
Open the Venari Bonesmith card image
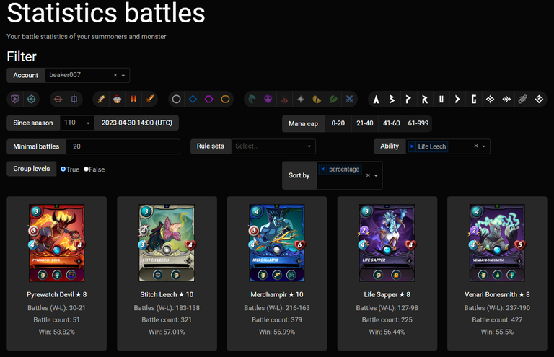coord(497,243)
